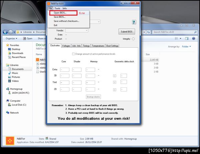Switch to the Adv. Info tab
200x154 pixels.
[x=76, y=46]
